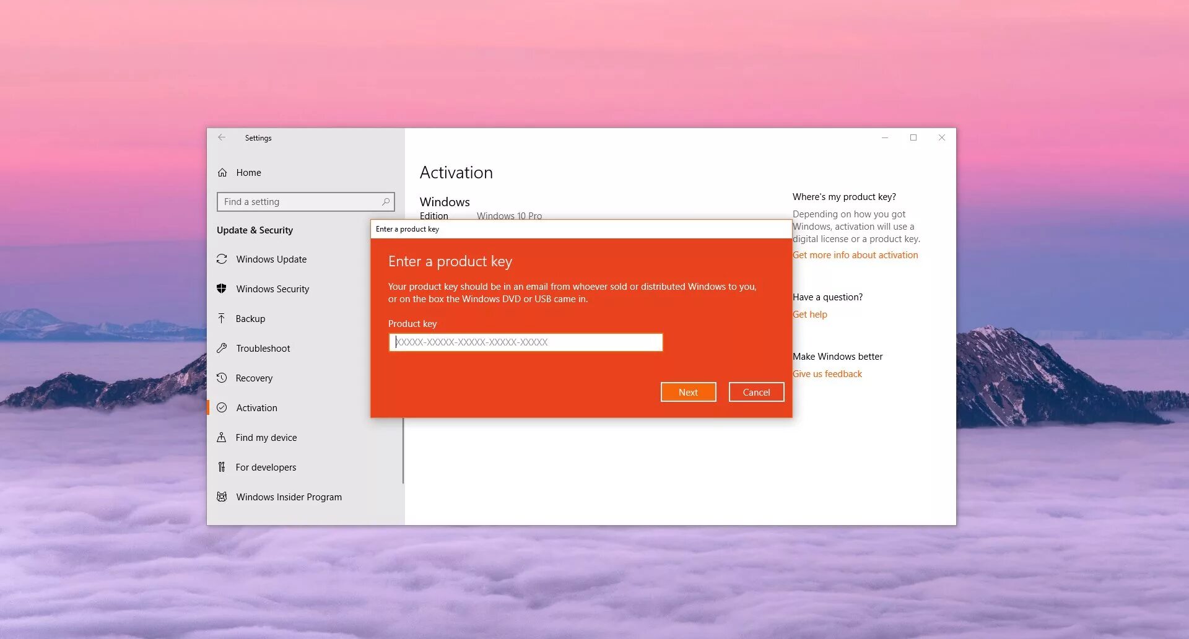
Task: Click the Backup upload arrow icon
Action: pyautogui.click(x=222, y=319)
